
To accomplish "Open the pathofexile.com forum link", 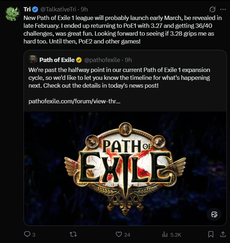I will click(74, 101).
